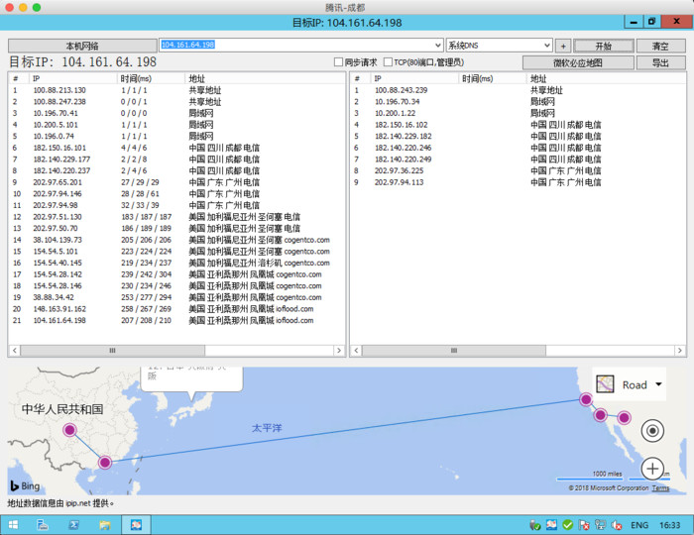Clear results with the 清空 button
The height and width of the screenshot is (535, 694).
point(660,46)
